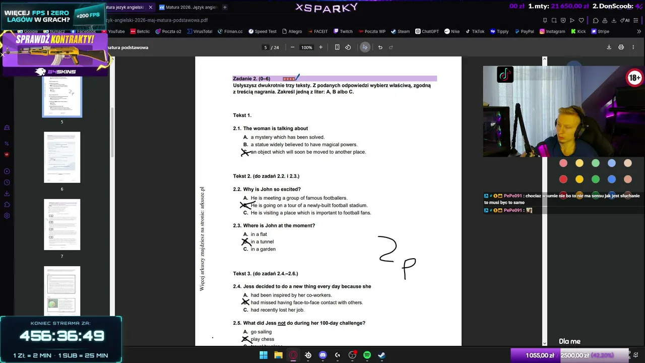Select the page 5 thumbnail

coord(62,96)
